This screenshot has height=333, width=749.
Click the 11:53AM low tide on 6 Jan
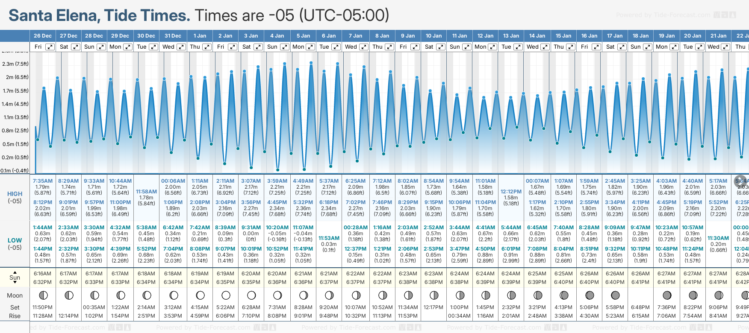coord(329,238)
